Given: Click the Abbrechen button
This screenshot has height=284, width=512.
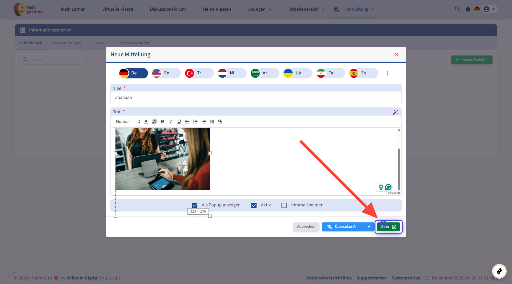Looking at the screenshot, I should coord(306,227).
